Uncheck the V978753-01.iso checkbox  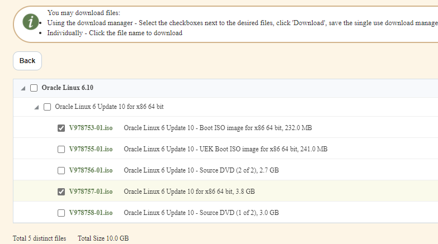point(61,128)
